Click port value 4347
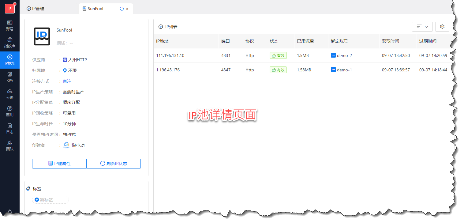Viewport: 464px width, 223px height. [226, 70]
